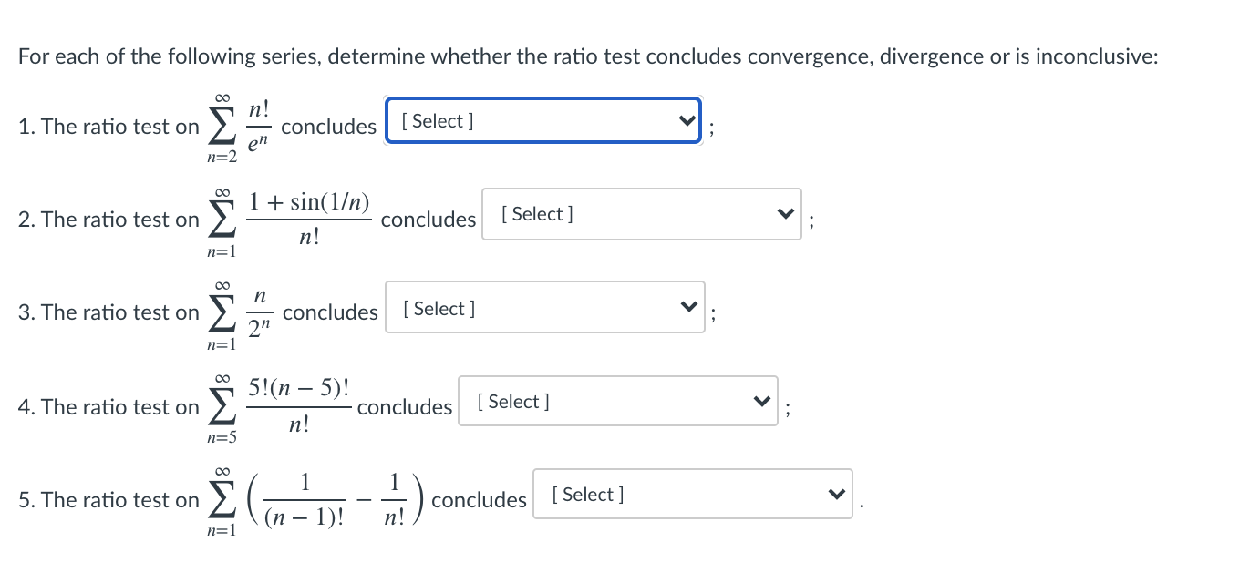Click the "1. The ratio test on" label

coord(108,128)
